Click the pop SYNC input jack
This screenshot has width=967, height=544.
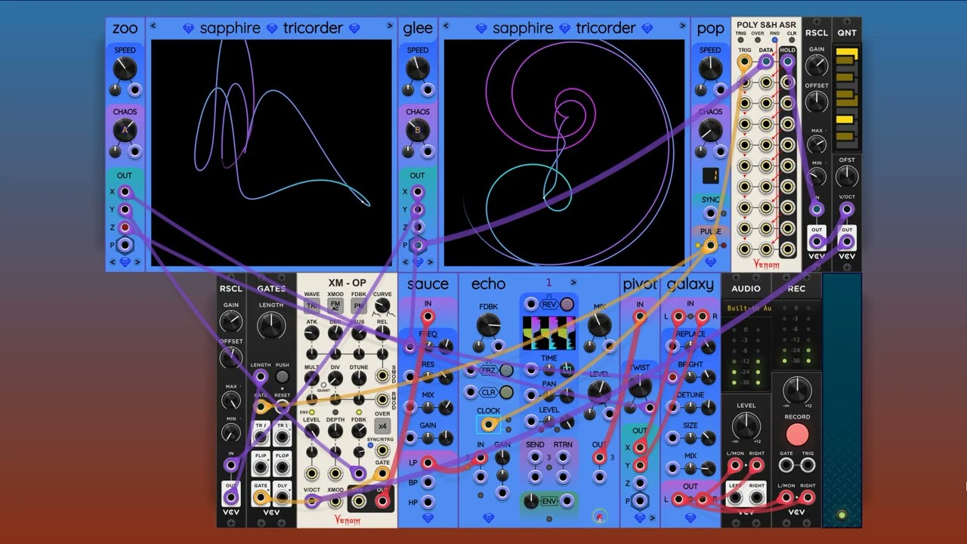[x=710, y=214]
